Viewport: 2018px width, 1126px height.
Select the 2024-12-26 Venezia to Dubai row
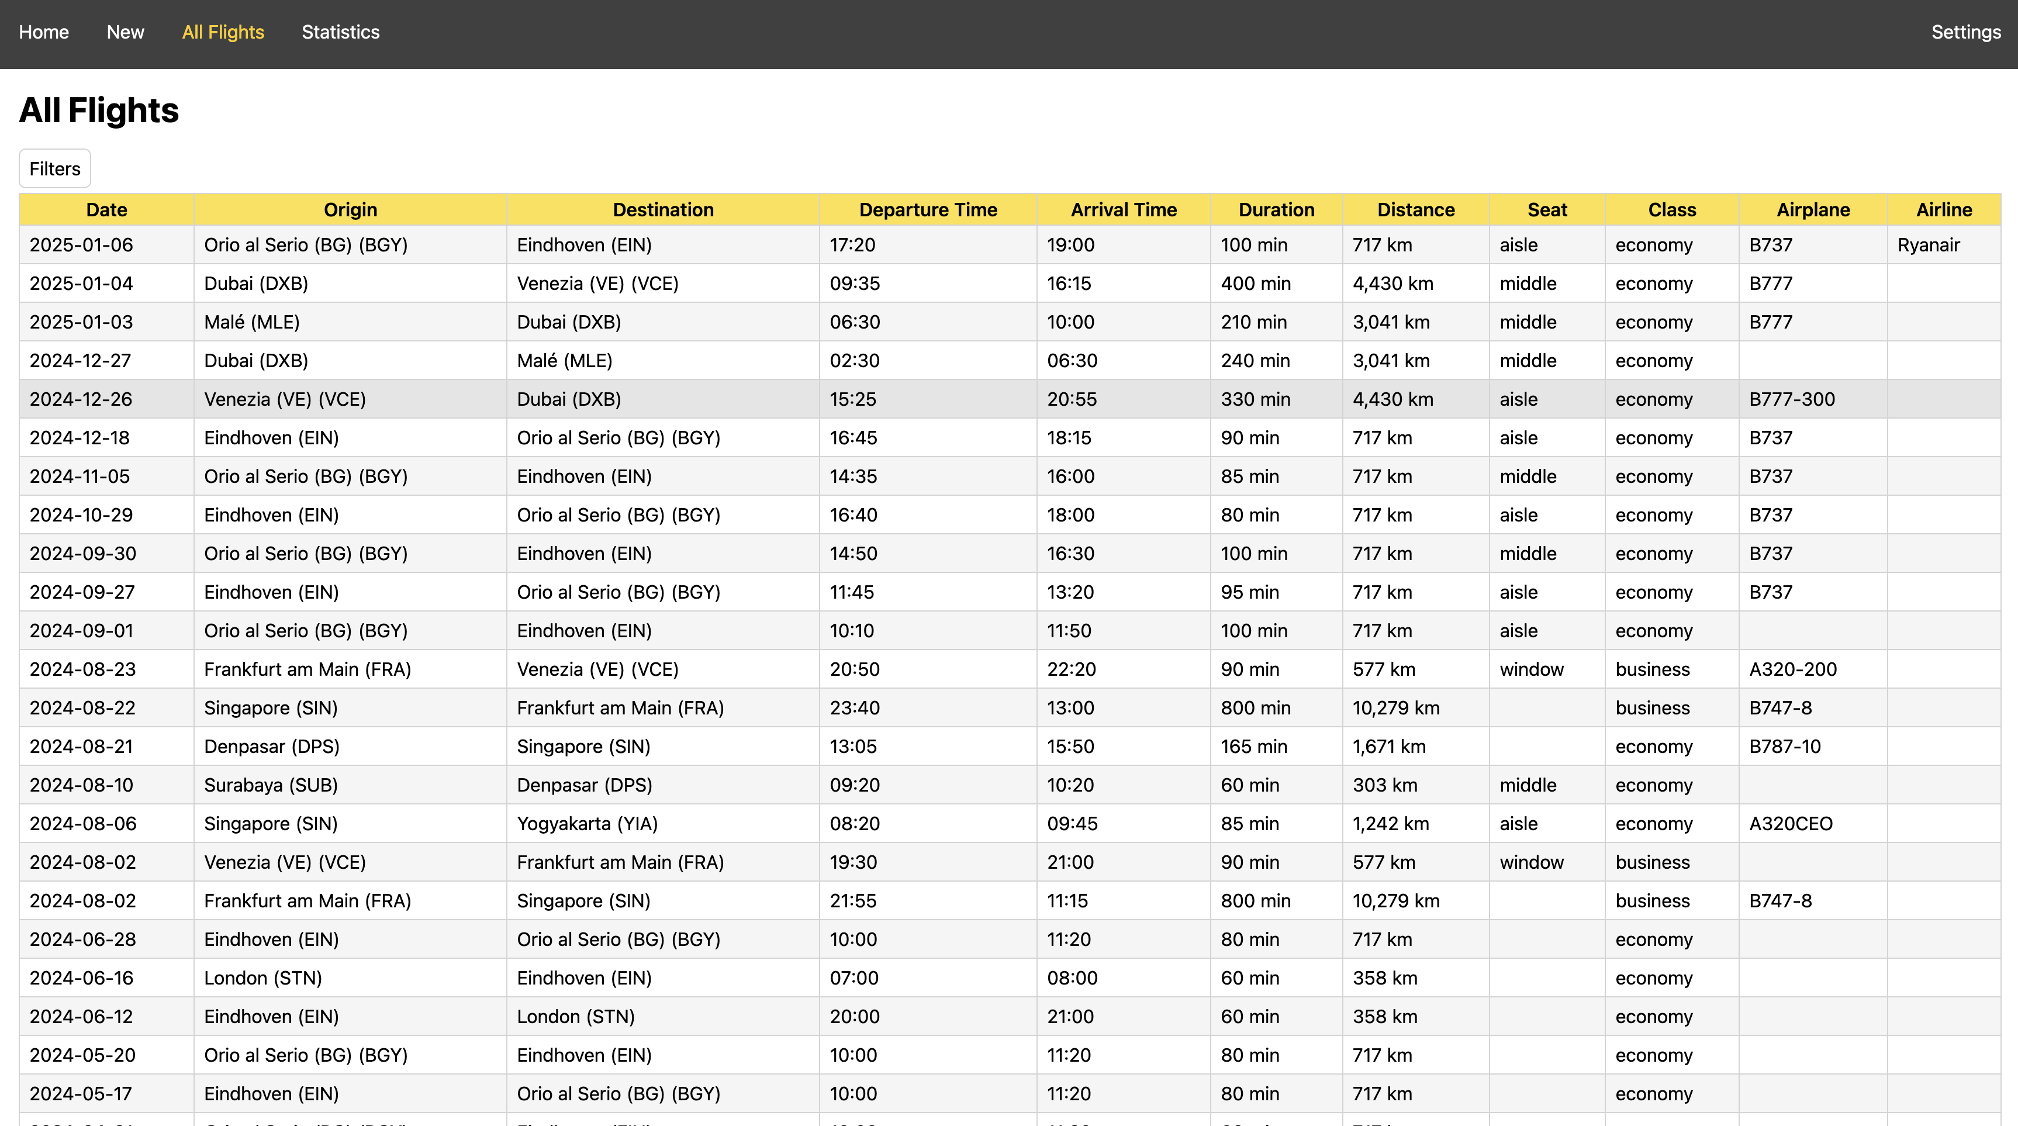(1009, 399)
